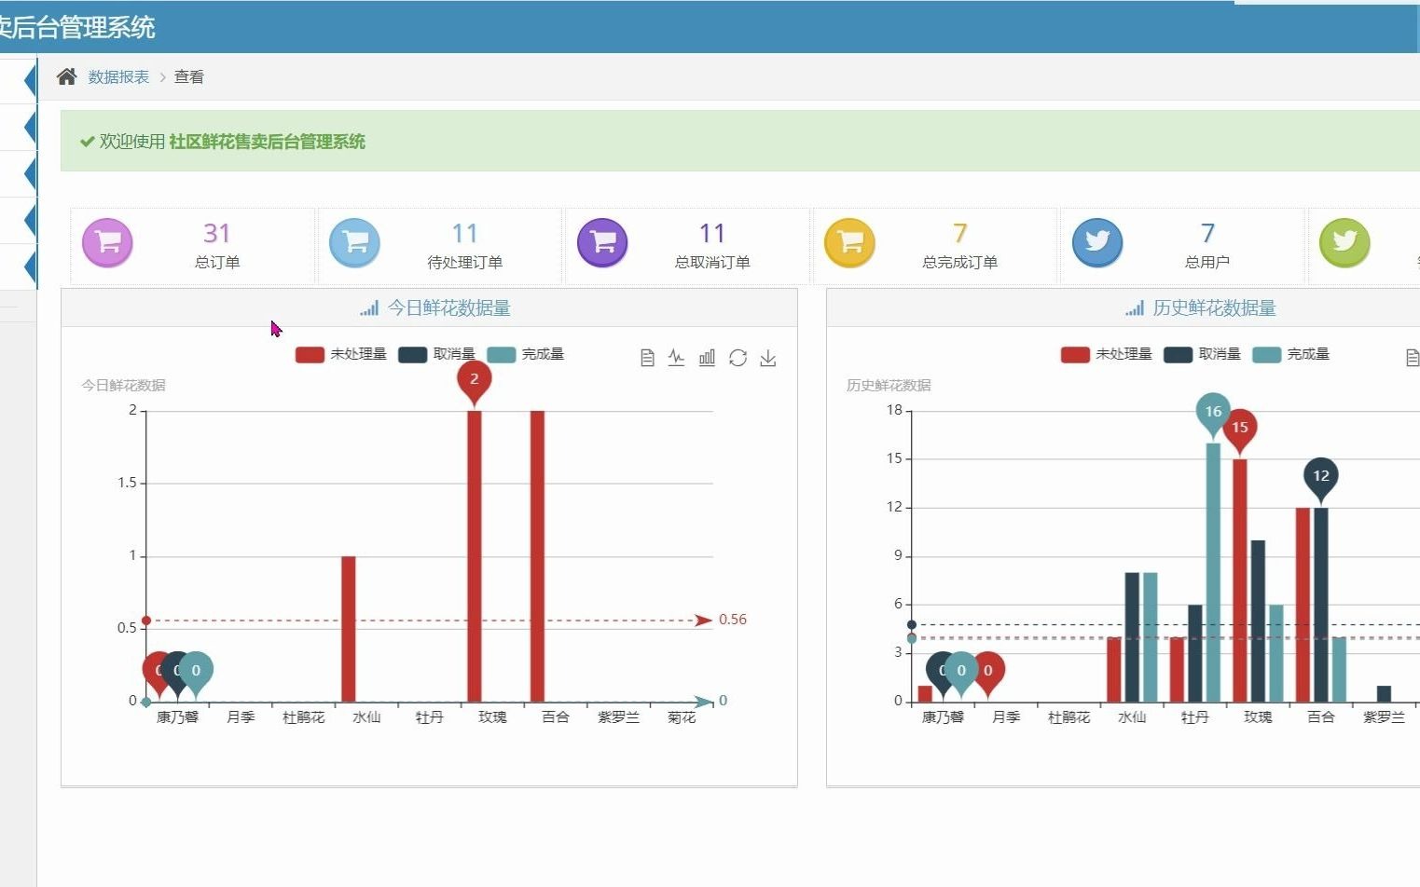This screenshot has height=887, width=1420.
Task: Click the 玫瑰 red bar in today's chart
Action: 475,556
